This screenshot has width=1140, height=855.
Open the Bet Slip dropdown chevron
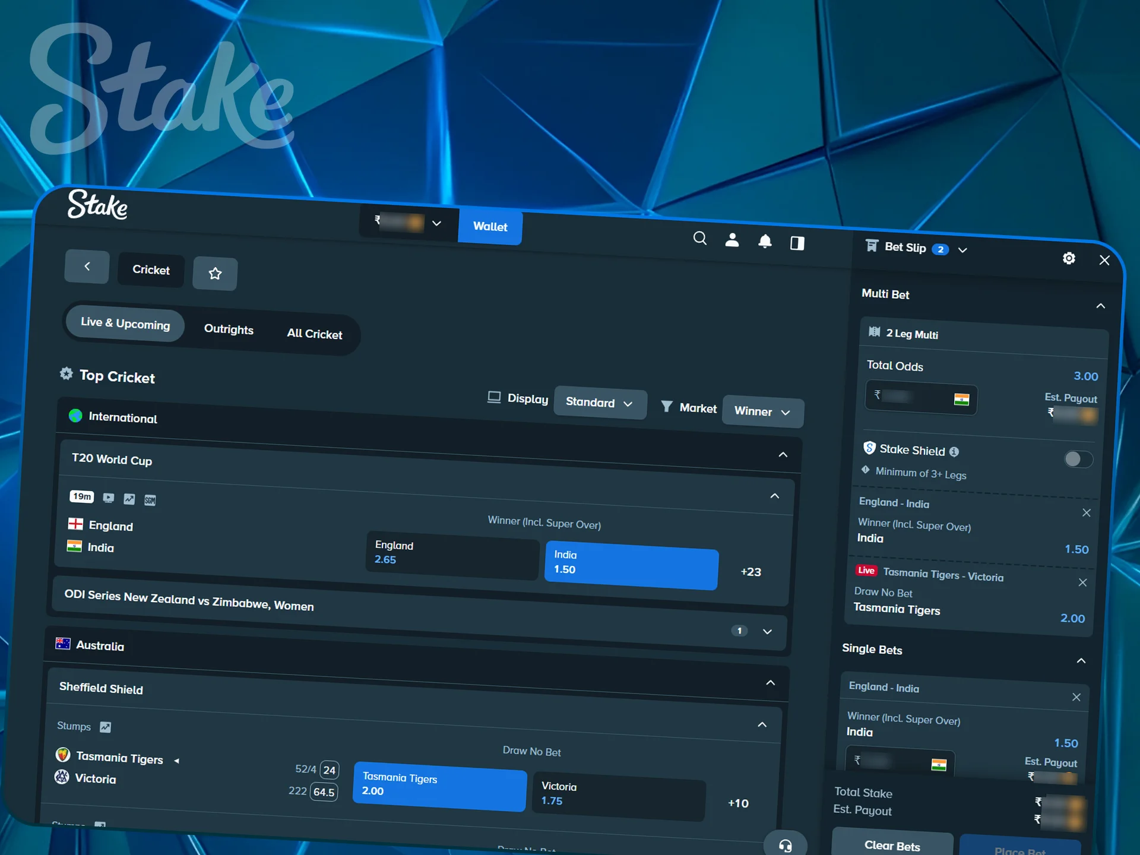pos(962,250)
